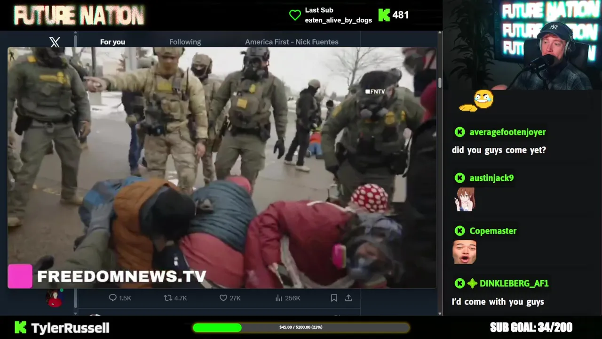Select America First - Nick Fuentes tab
The width and height of the screenshot is (602, 339).
pos(292,42)
